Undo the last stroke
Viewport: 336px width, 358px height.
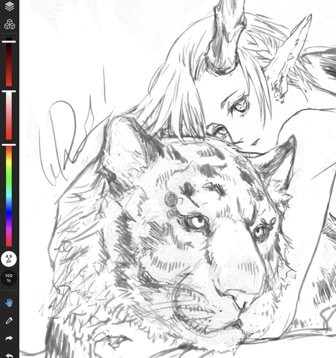point(9,355)
